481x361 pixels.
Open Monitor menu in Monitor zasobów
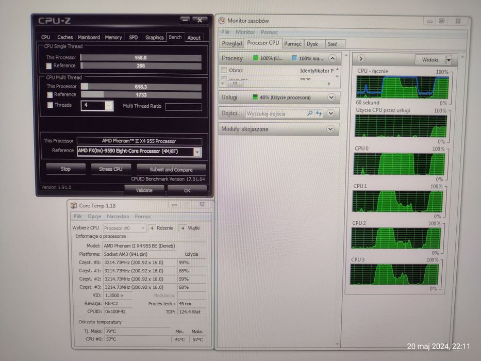point(245,32)
